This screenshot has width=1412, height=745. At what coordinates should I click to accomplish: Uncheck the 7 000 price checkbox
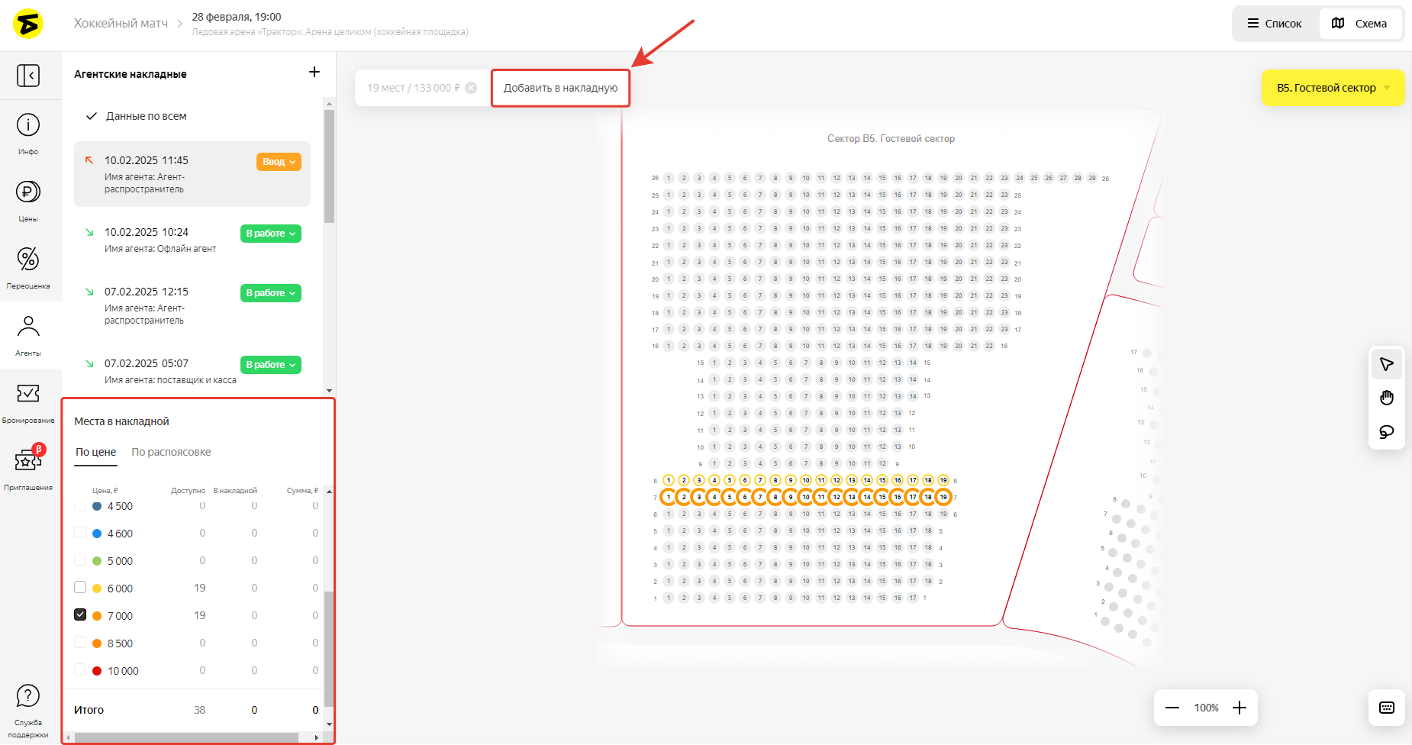pyautogui.click(x=80, y=614)
